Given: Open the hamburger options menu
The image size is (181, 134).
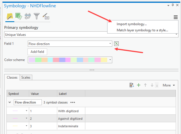Looking at the screenshot, I should (x=176, y=17).
